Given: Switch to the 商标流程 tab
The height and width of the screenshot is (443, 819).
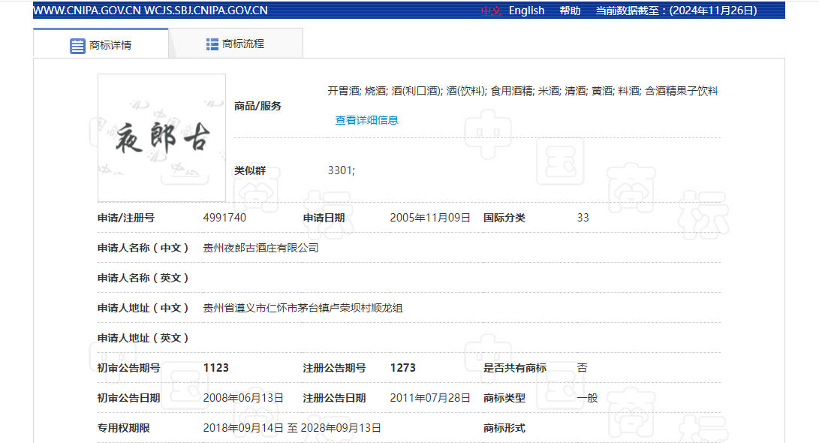Looking at the screenshot, I should click(236, 44).
